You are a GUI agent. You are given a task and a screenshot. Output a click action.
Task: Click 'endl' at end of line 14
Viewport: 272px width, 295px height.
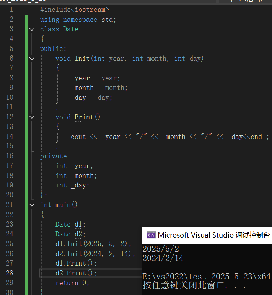258,137
